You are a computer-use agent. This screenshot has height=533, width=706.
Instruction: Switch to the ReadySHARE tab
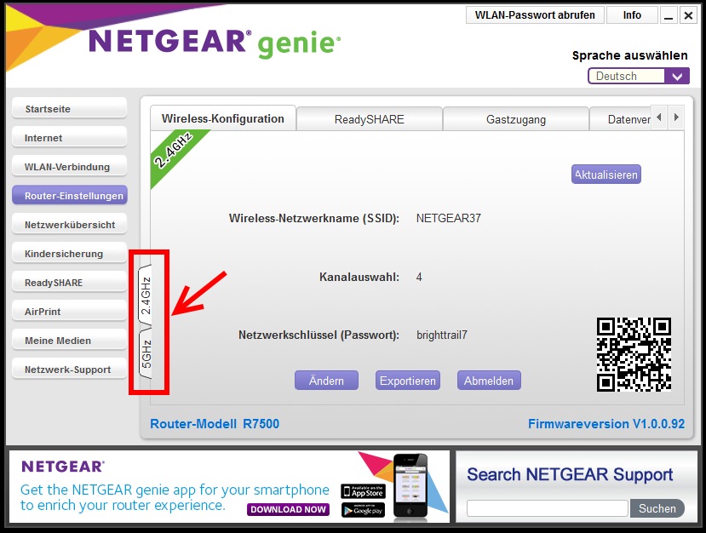click(370, 119)
